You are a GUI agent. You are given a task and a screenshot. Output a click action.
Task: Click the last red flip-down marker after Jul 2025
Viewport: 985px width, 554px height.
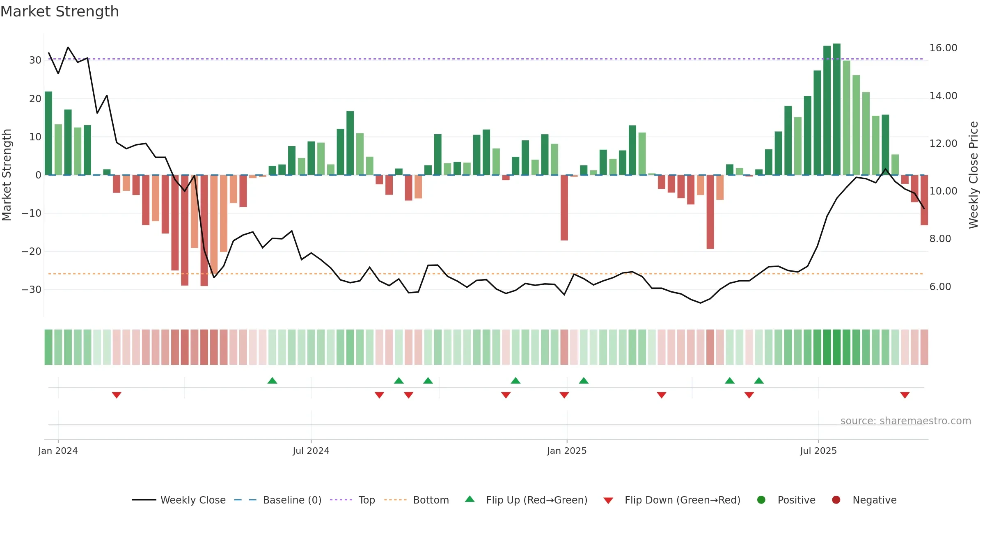point(905,395)
